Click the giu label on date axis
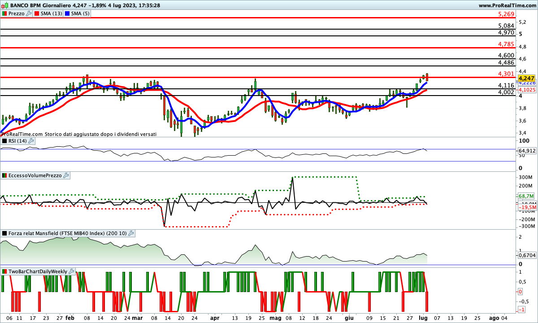This screenshot has height=323, width=538. tap(348, 318)
